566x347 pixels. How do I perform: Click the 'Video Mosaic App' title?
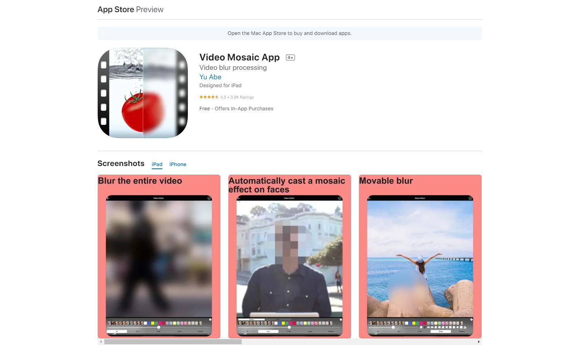239,57
